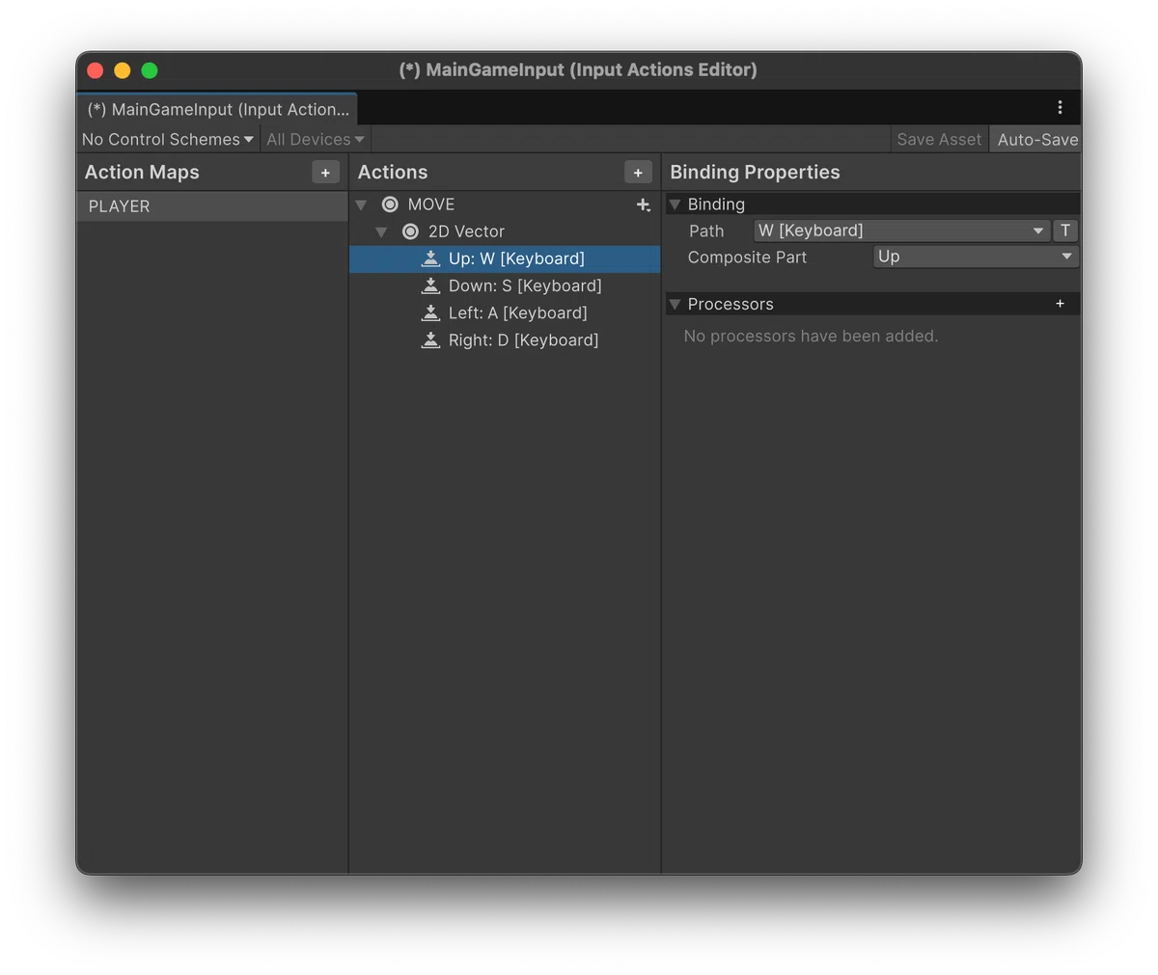Open the window options kebab menu
1158x975 pixels.
click(1060, 107)
